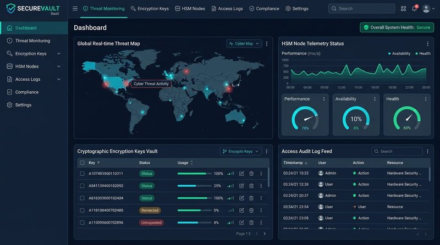Sort audit log by Timestamp
The width and height of the screenshot is (440, 245).
pyautogui.click(x=295, y=163)
